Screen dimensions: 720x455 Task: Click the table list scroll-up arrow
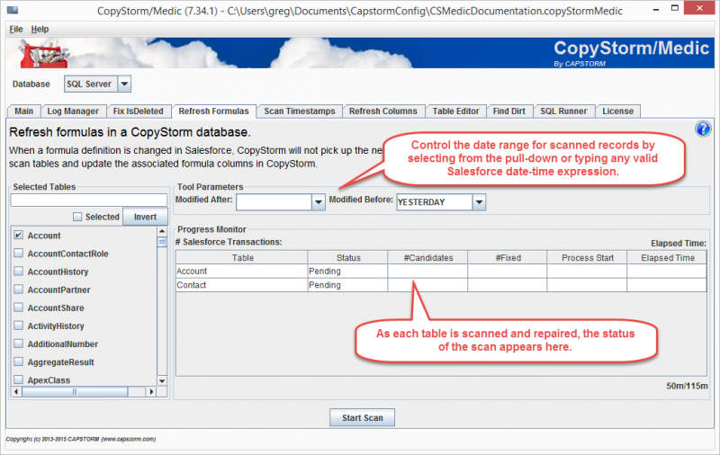coord(162,231)
